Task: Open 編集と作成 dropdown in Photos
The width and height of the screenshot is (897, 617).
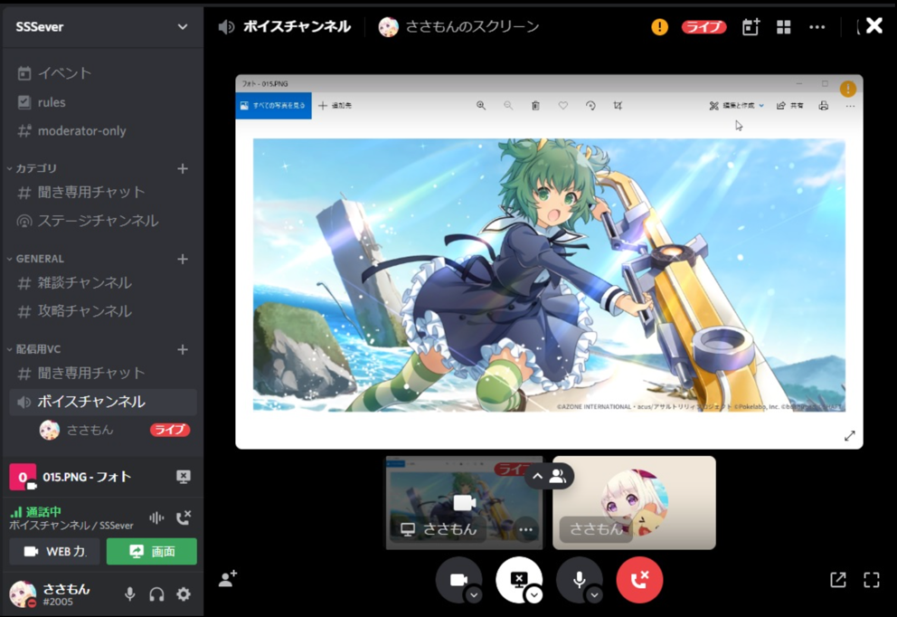Action: [736, 106]
